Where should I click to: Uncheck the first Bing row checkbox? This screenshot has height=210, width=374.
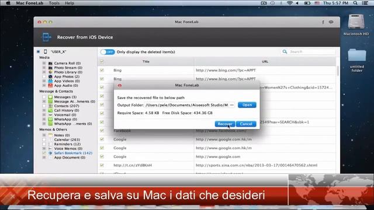[x=102, y=70]
